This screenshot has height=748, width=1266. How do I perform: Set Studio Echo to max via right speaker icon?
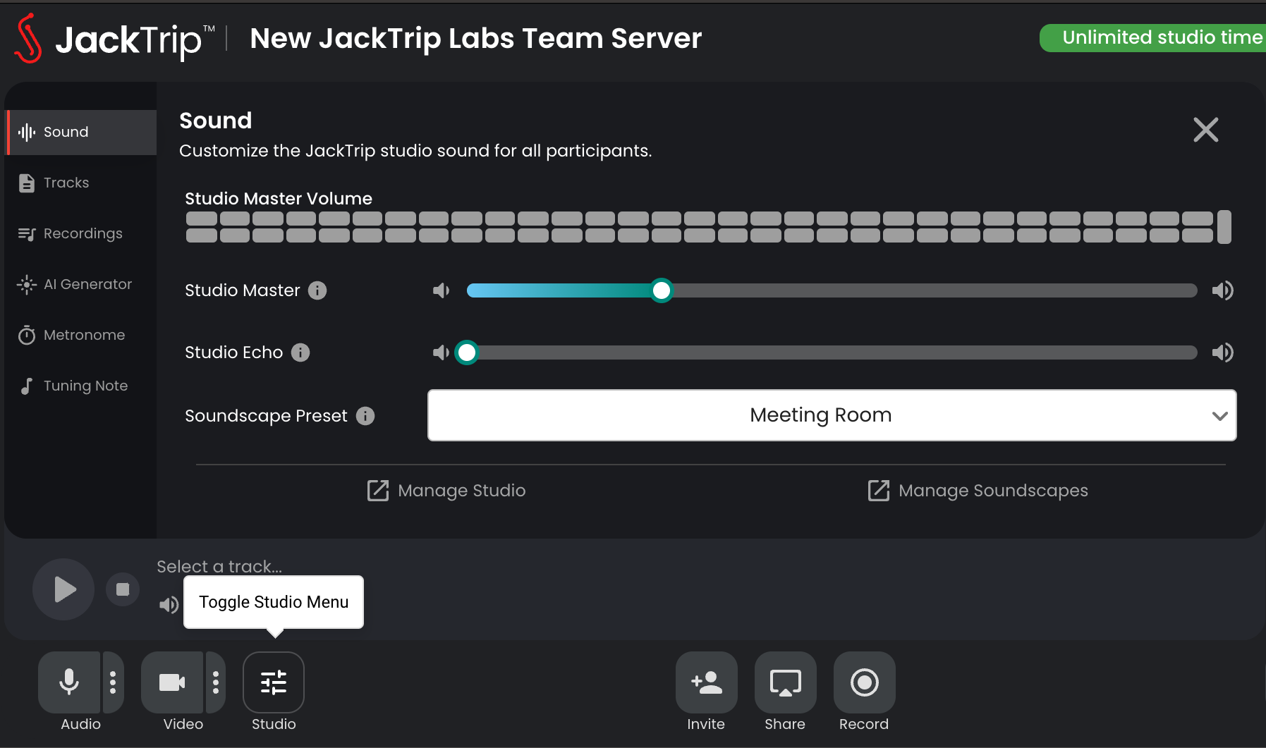pyautogui.click(x=1224, y=352)
